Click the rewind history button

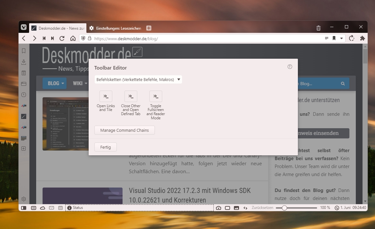[44, 38]
